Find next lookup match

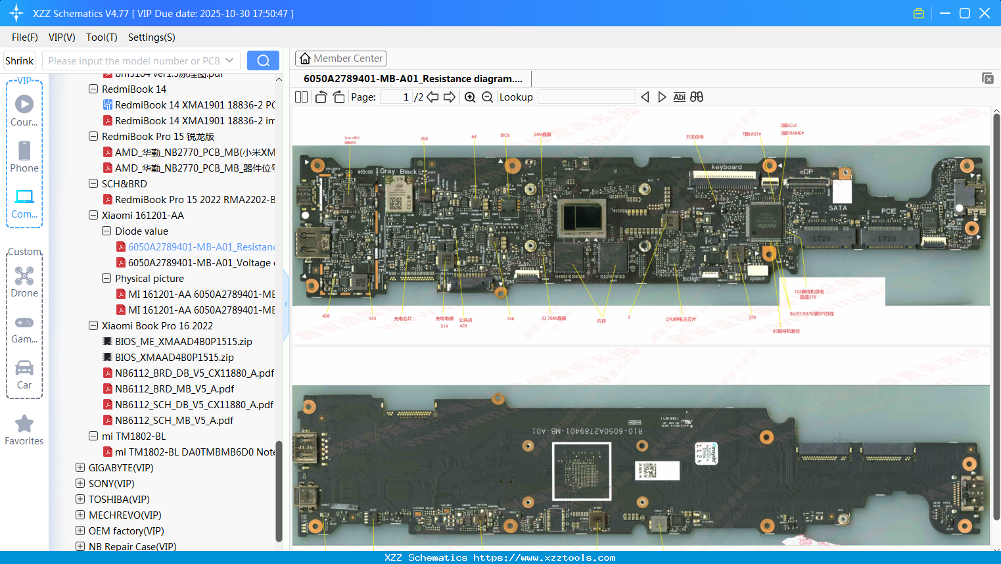[662, 97]
